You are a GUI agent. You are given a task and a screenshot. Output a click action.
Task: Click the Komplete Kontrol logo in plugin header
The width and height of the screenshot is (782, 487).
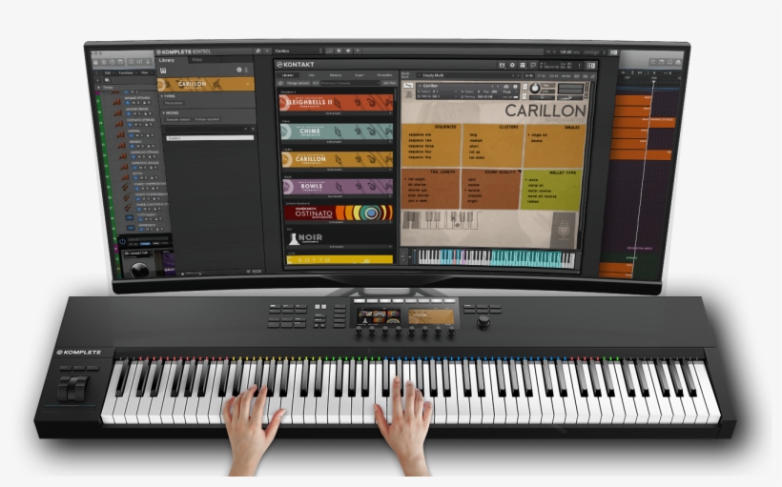click(x=185, y=51)
